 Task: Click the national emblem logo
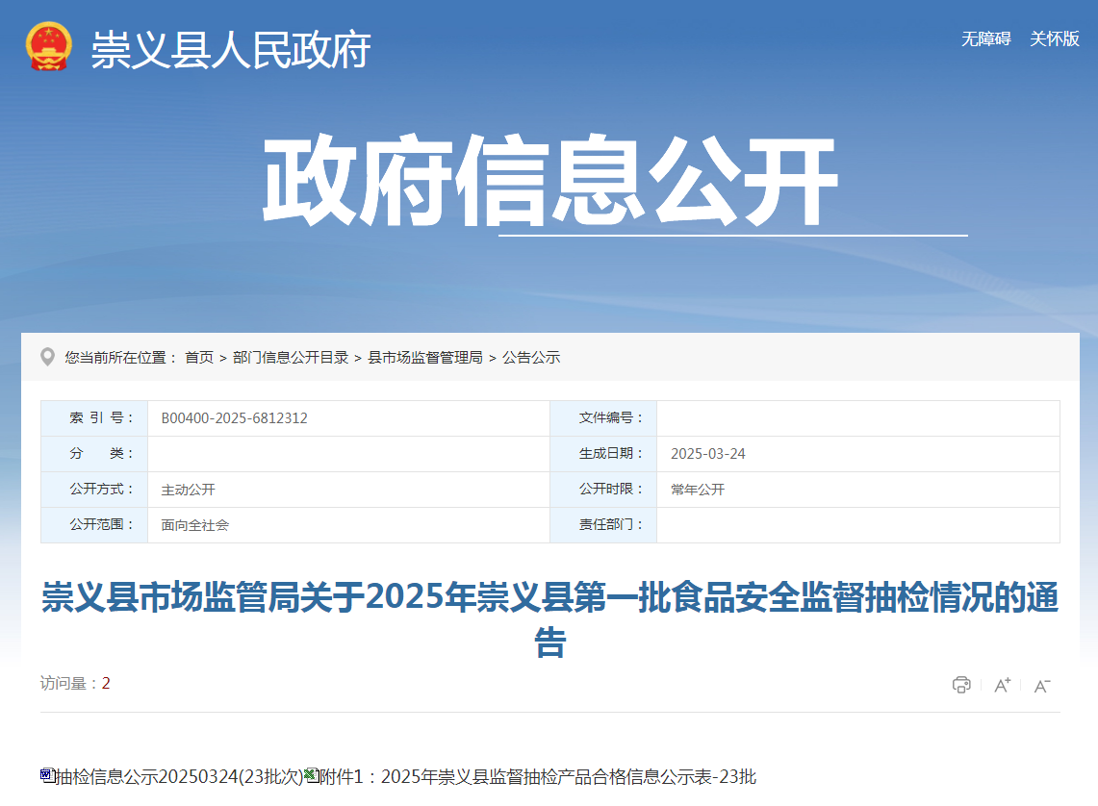[x=49, y=47]
